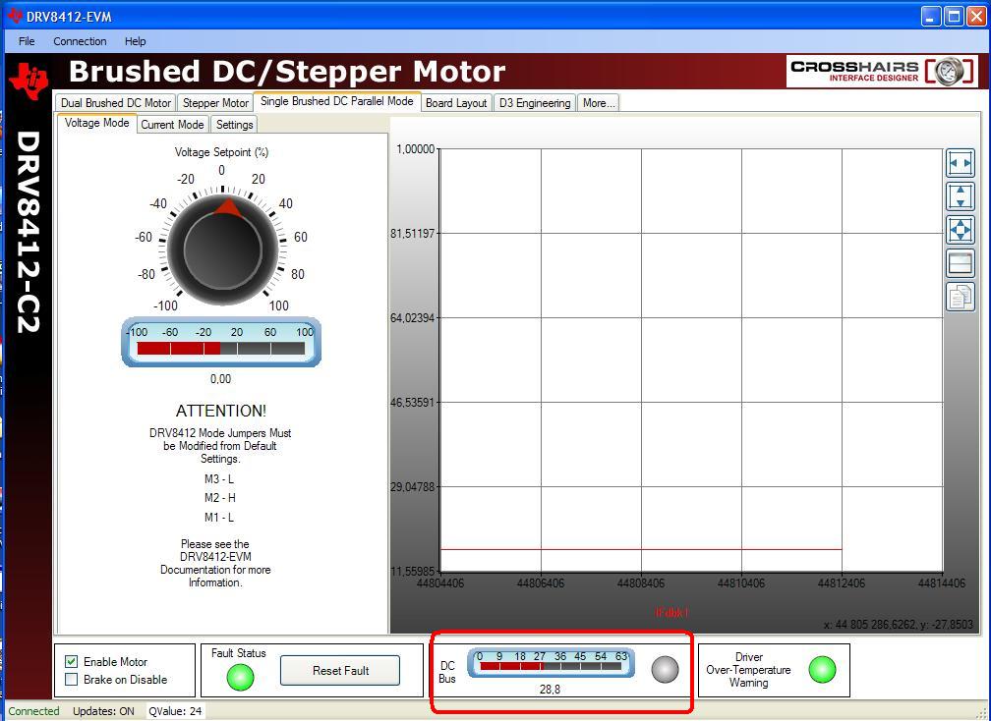Image resolution: width=991 pixels, height=721 pixels.
Task: Open the File menu
Action: (27, 41)
